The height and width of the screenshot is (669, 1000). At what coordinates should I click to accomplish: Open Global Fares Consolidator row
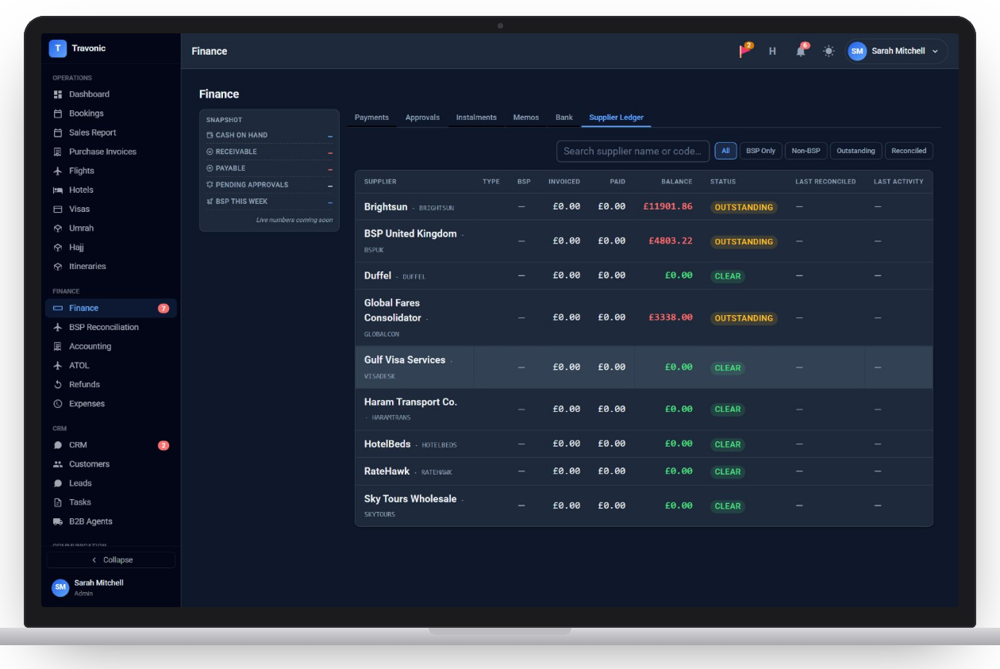[644, 317]
